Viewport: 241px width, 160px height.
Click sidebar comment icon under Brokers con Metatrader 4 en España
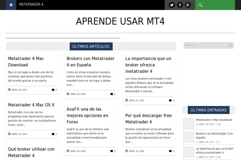pyautogui.click(x=217, y=142)
